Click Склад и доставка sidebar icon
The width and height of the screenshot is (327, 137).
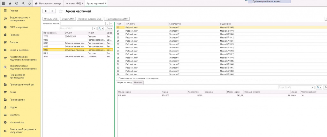coord(5,50)
